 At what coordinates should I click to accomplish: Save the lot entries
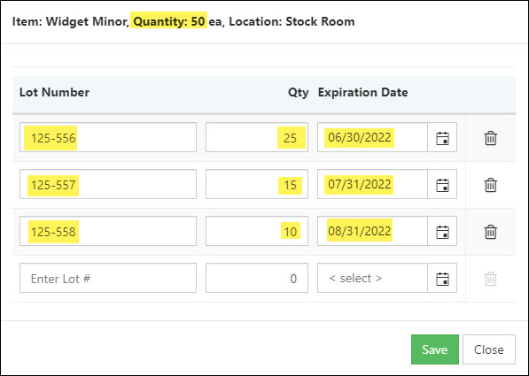(x=435, y=349)
